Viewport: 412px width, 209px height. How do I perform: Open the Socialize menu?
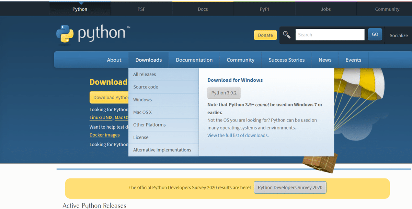tap(399, 35)
